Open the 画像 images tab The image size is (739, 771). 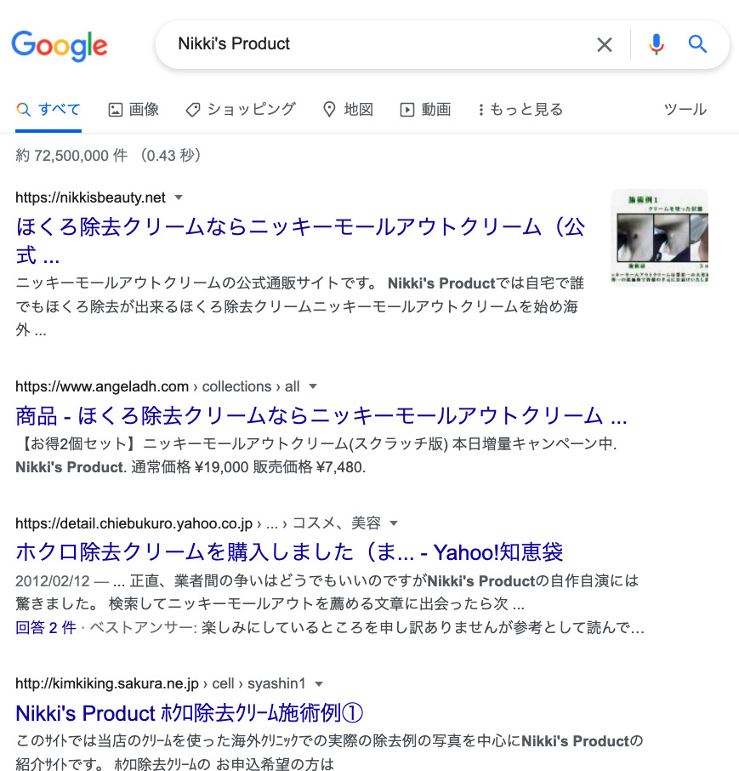click(x=134, y=109)
